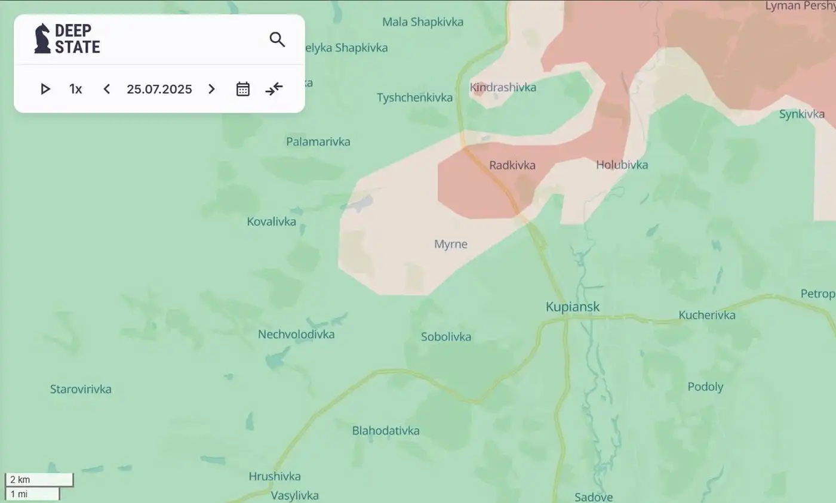Click the Kucherivka label
Image resolution: width=836 pixels, height=503 pixels.
707,315
